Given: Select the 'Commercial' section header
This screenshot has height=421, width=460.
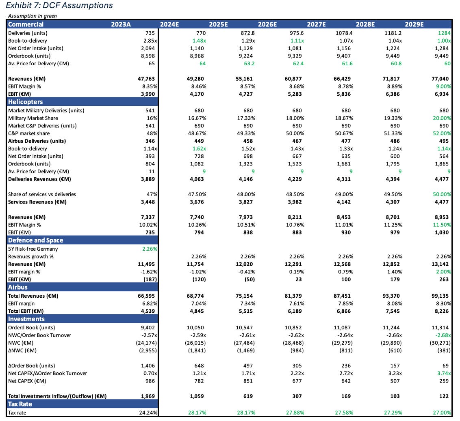Looking at the screenshot, I should coord(26,24).
